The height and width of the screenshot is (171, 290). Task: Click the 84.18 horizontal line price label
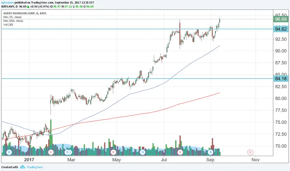281,79
